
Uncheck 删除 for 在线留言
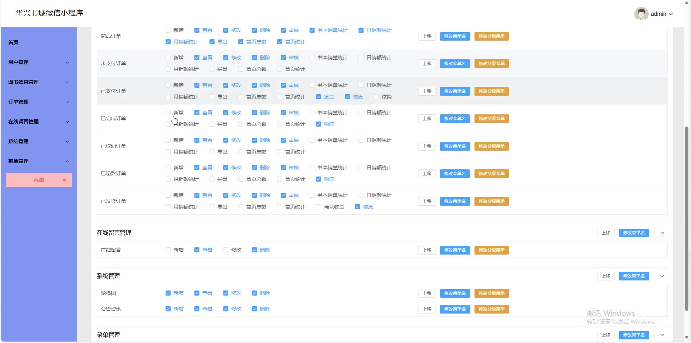coord(254,250)
